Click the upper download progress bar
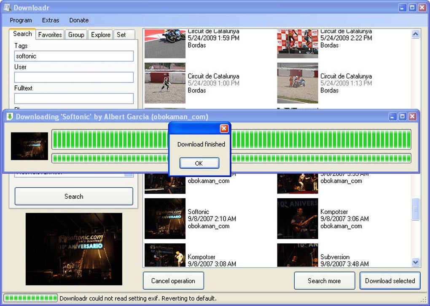The image size is (430, 306). click(x=231, y=140)
